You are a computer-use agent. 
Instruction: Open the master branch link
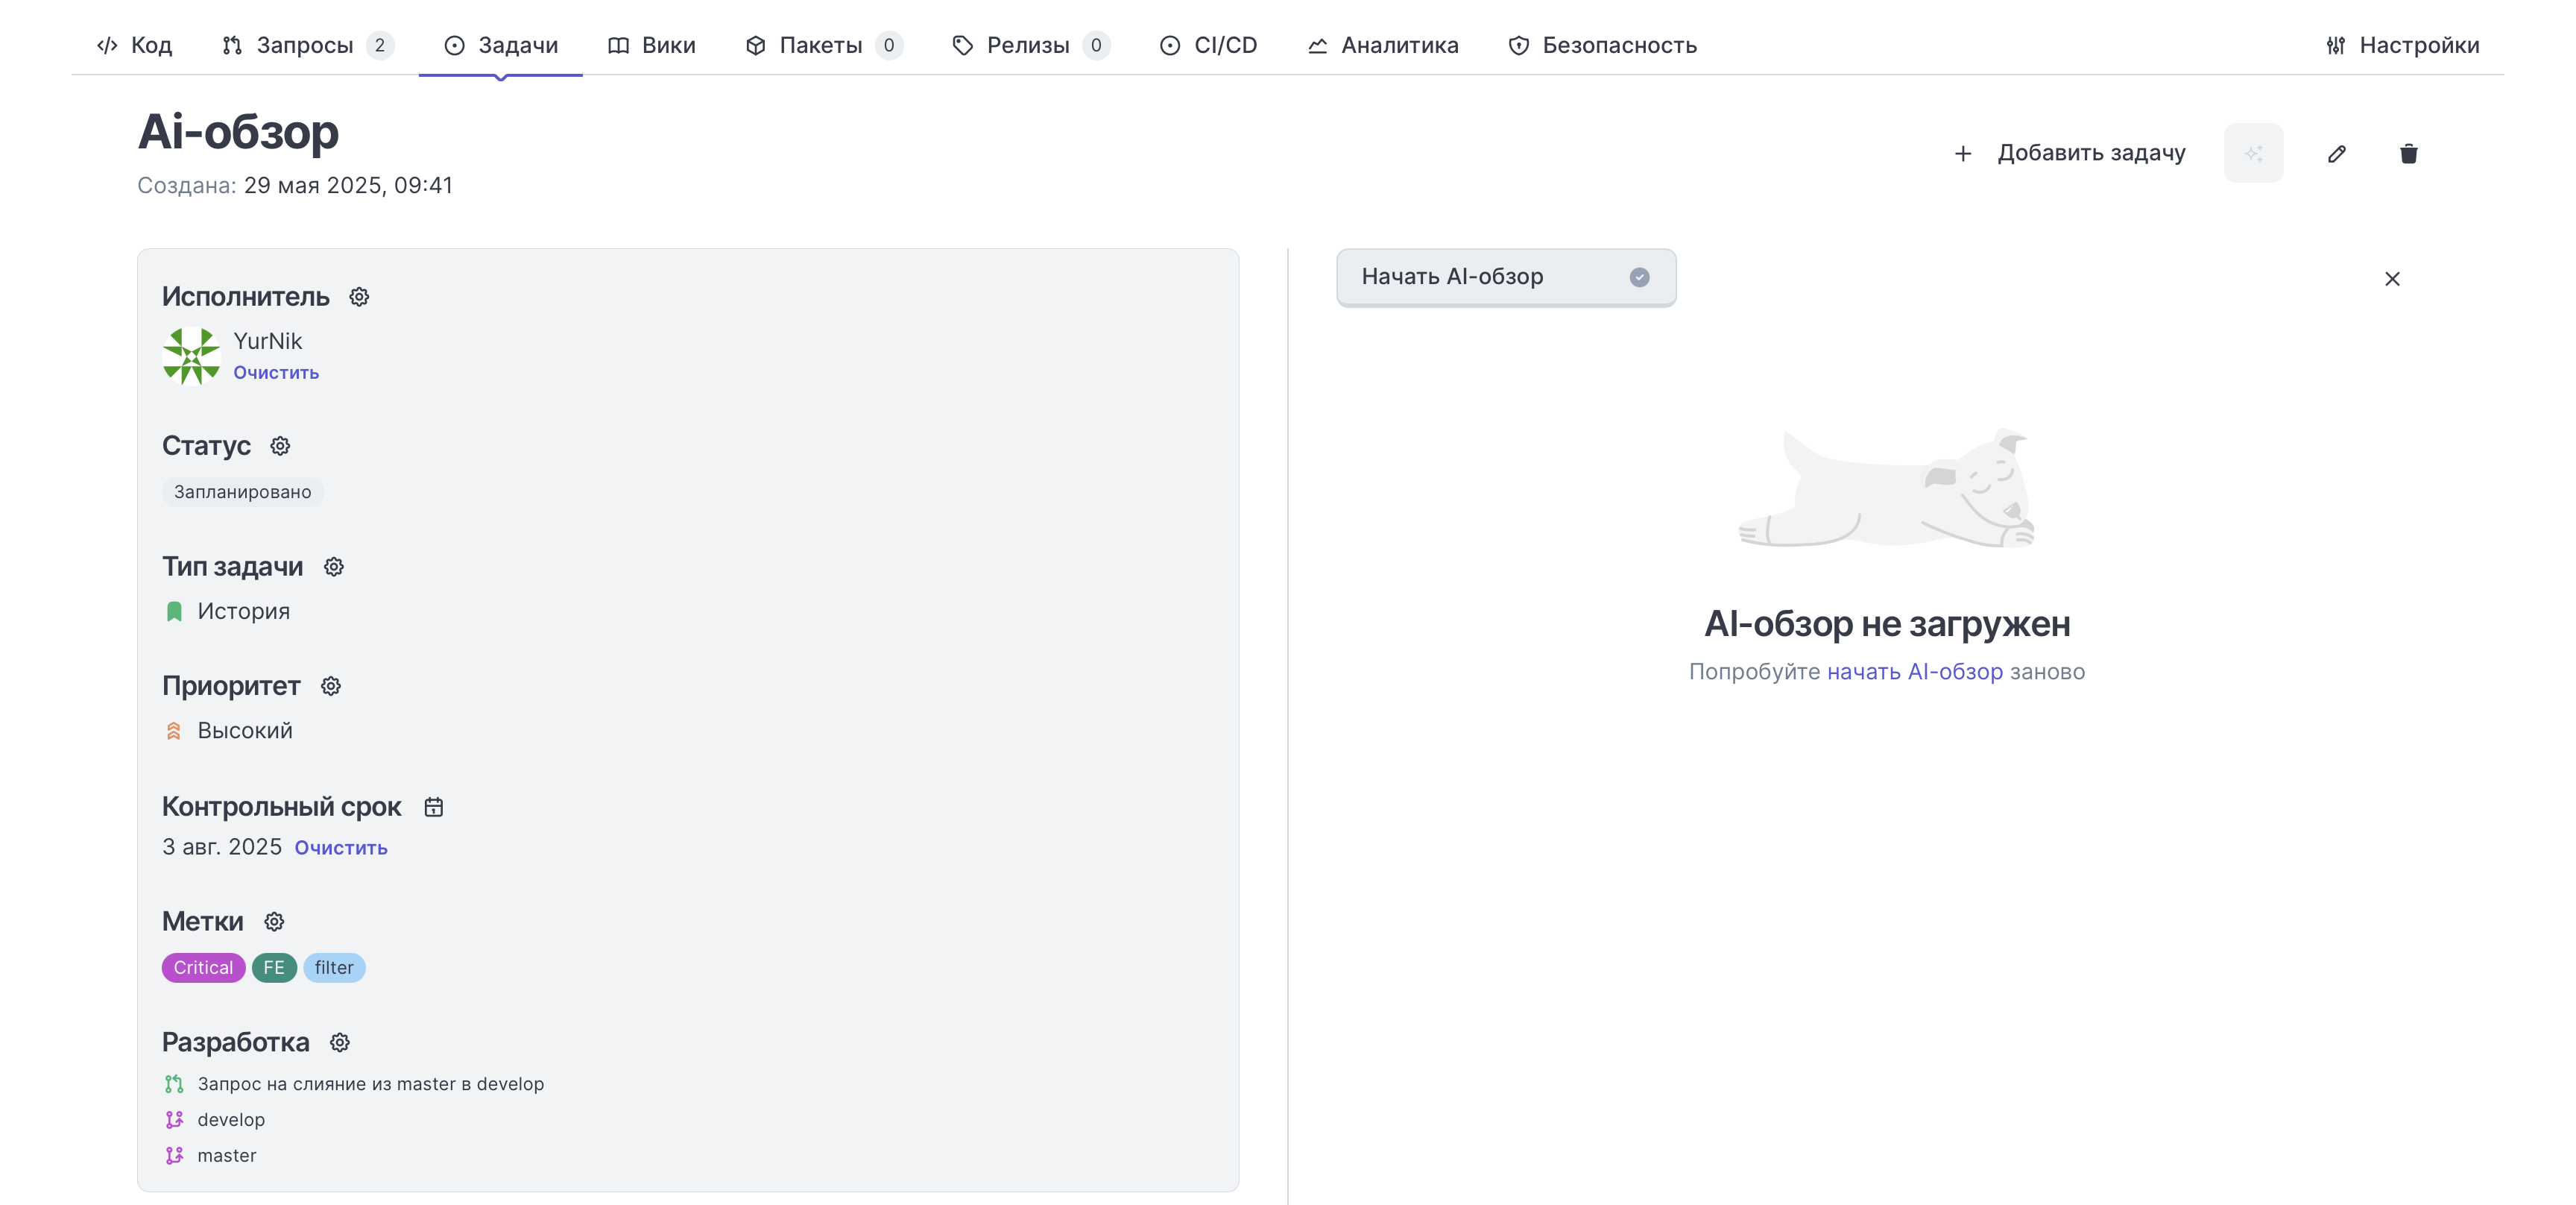[x=227, y=1156]
